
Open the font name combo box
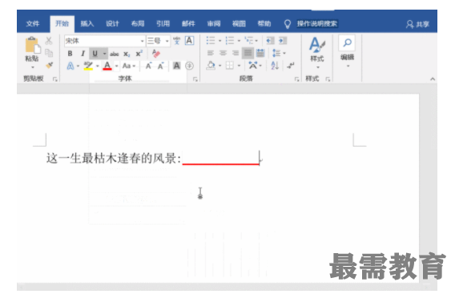105,41
